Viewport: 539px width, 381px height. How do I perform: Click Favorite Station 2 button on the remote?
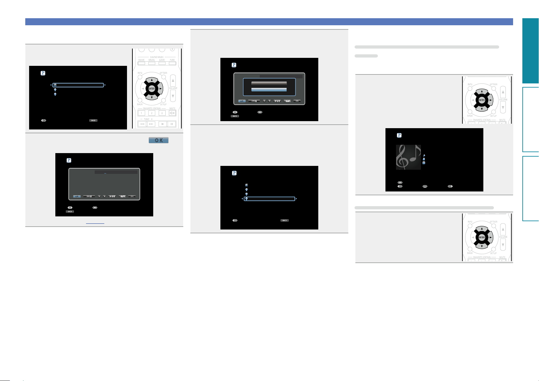tap(152, 113)
